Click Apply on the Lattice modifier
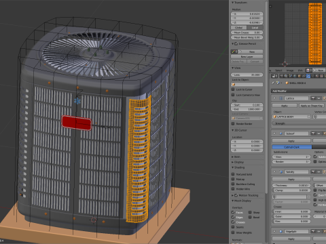 [285, 106]
